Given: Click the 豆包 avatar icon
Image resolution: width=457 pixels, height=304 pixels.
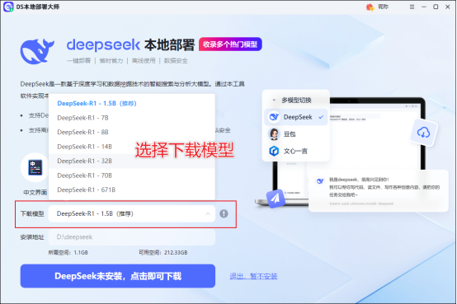Looking at the screenshot, I should click(x=274, y=134).
